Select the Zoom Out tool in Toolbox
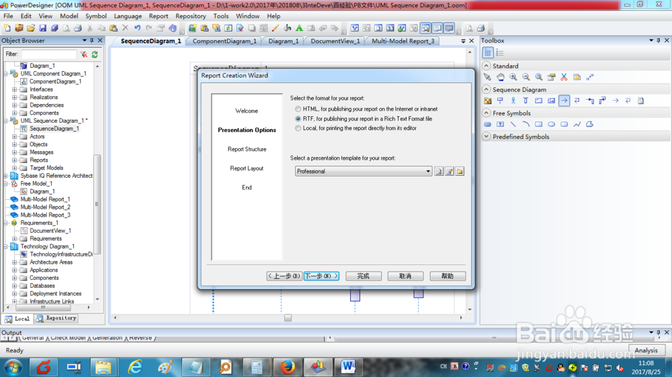672x377 pixels. [x=526, y=77]
